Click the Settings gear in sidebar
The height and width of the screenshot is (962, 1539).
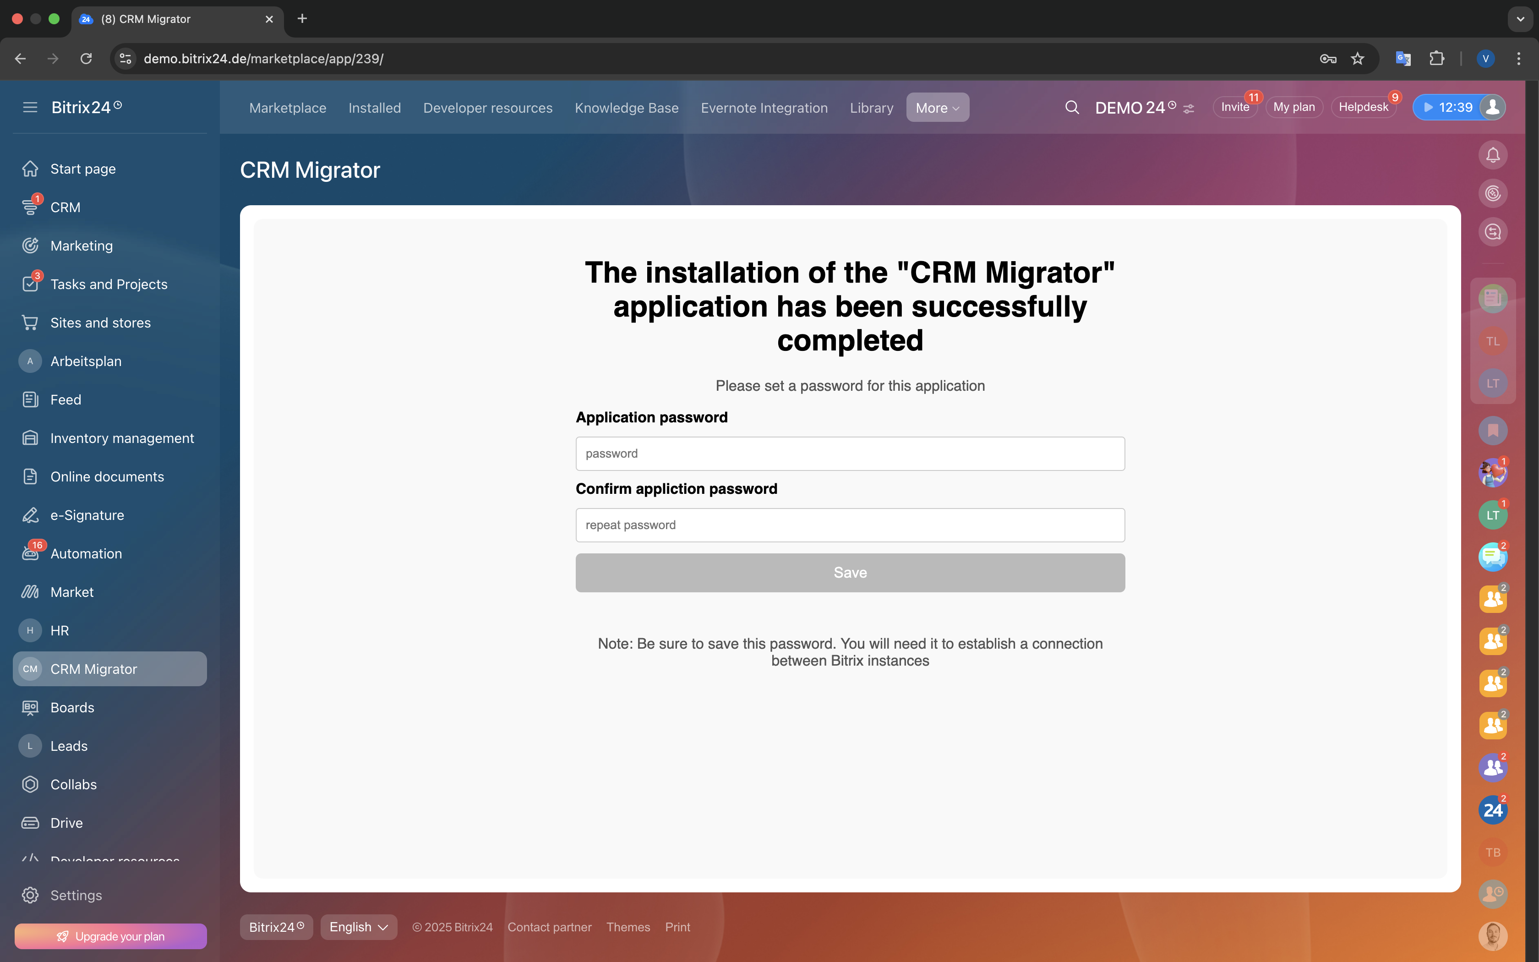30,895
